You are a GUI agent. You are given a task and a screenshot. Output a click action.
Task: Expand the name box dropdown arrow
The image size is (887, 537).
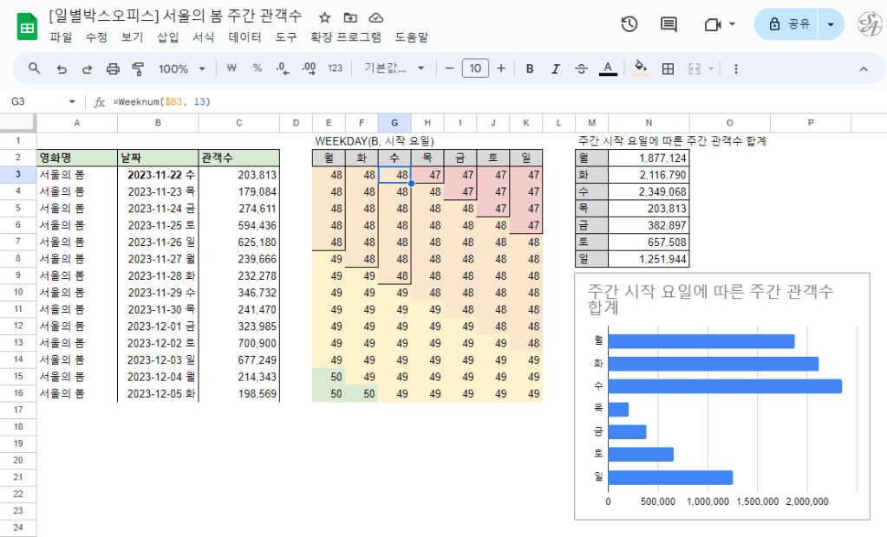click(x=72, y=101)
